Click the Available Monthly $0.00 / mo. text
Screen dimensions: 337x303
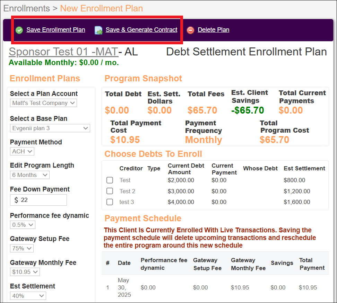coord(63,63)
